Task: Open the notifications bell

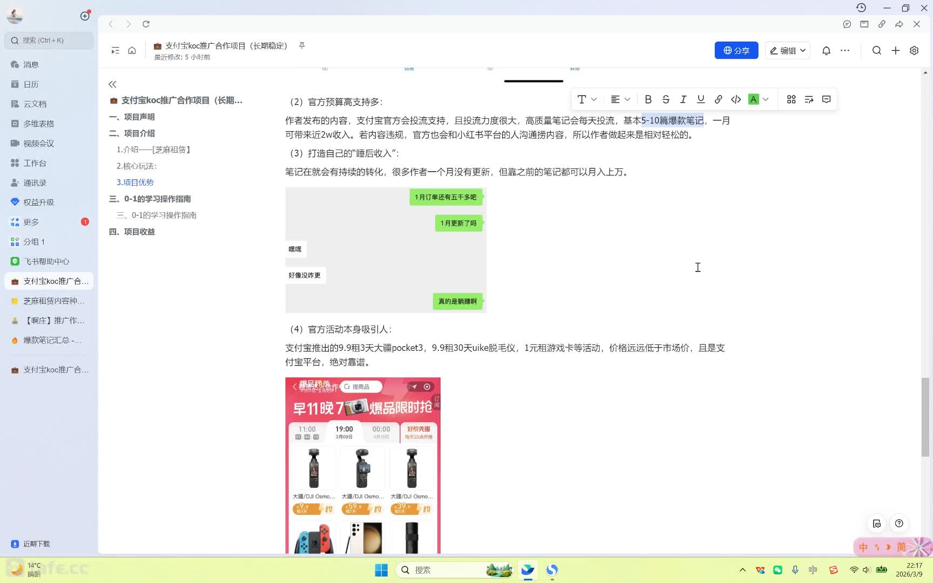Action: click(826, 51)
